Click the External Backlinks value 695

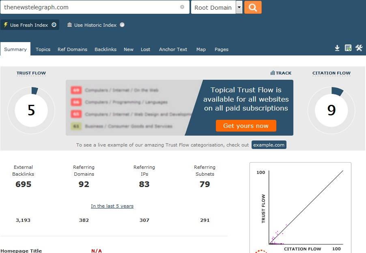point(24,184)
